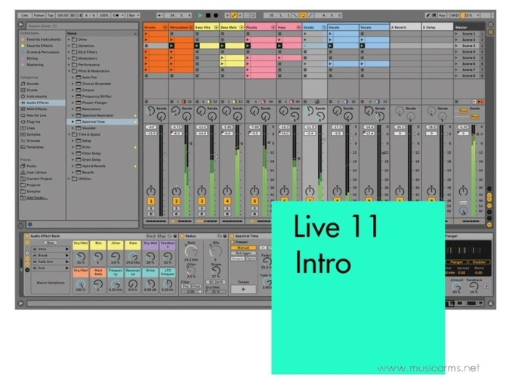The width and height of the screenshot is (512, 380).
Task: Toggle track 4 activator button
Action: (x=227, y=201)
